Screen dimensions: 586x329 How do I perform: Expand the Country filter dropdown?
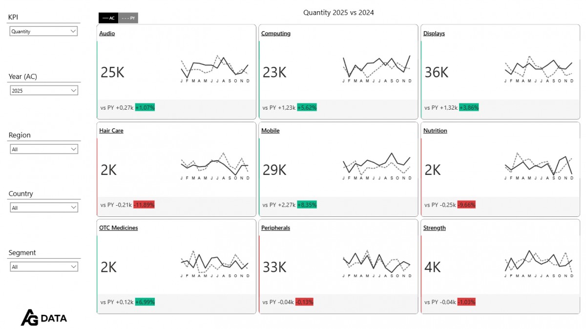tap(44, 208)
